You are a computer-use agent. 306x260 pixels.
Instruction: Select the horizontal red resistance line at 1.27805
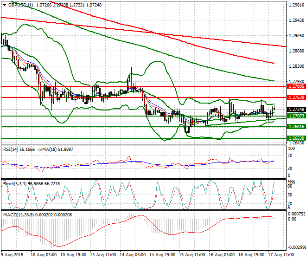[x=144, y=86]
